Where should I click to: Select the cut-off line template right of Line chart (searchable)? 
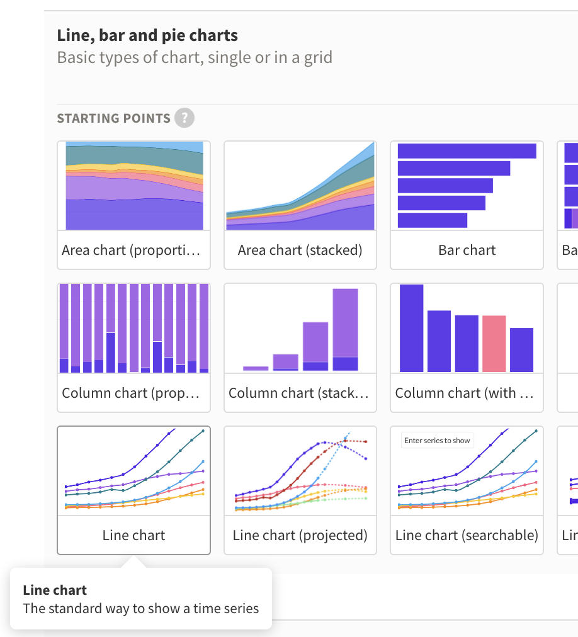pos(569,490)
